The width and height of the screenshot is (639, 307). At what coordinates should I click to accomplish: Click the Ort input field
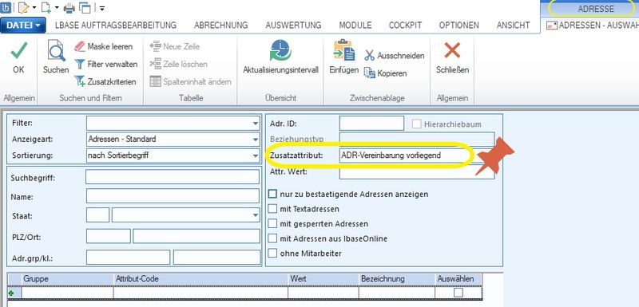pos(196,236)
